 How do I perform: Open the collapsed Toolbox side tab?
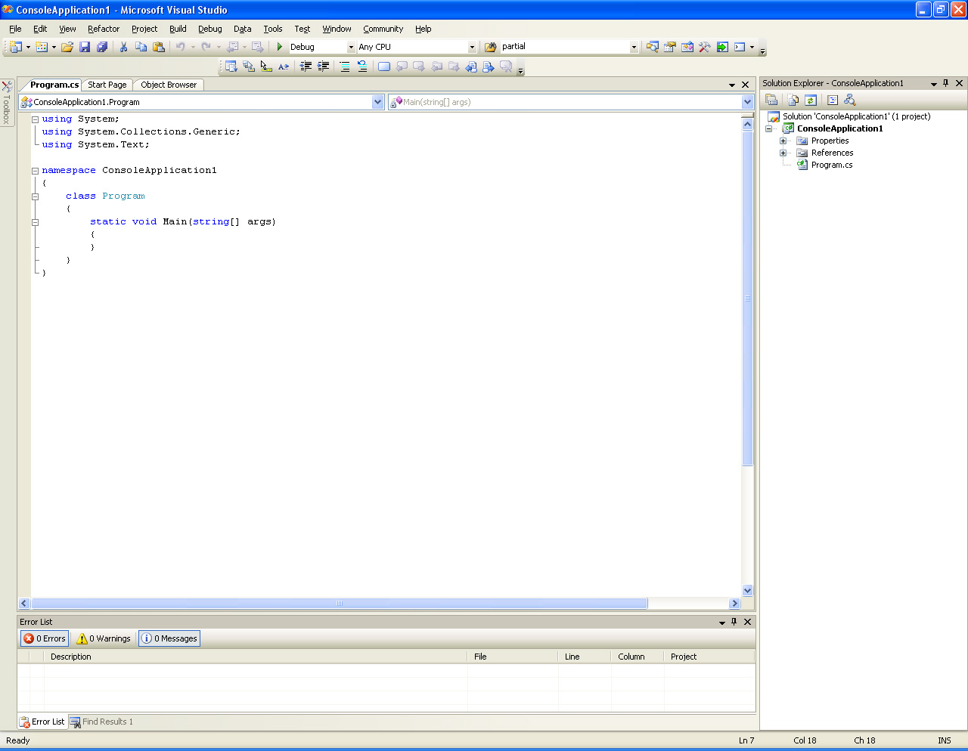(7, 103)
